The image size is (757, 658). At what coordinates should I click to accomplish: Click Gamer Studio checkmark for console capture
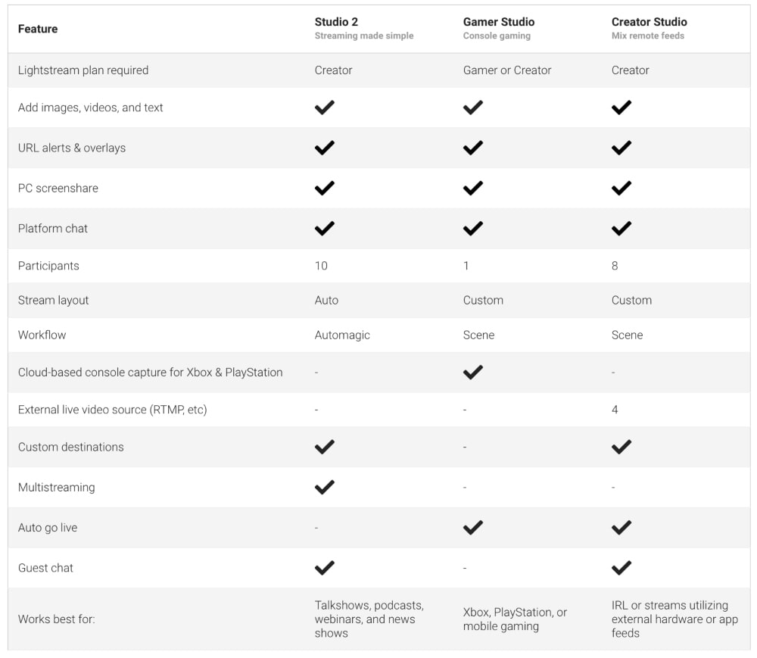(x=472, y=372)
